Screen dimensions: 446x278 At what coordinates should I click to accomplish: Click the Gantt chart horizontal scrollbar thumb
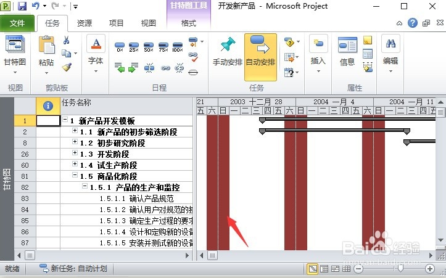tap(212, 255)
